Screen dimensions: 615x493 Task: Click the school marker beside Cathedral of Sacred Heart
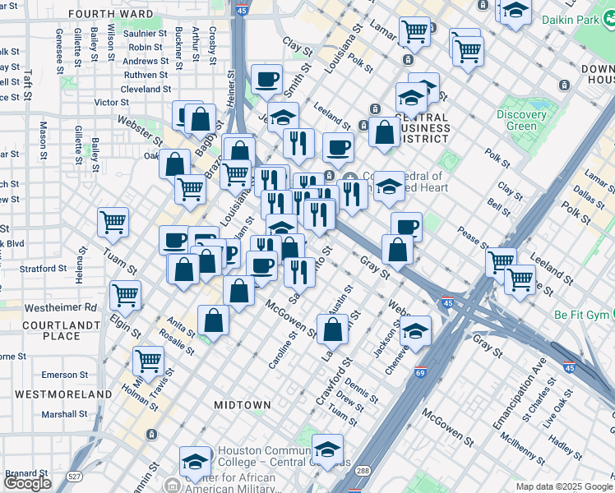(x=388, y=187)
